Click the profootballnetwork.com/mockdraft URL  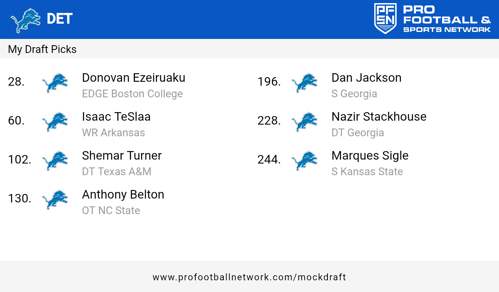pos(249,277)
